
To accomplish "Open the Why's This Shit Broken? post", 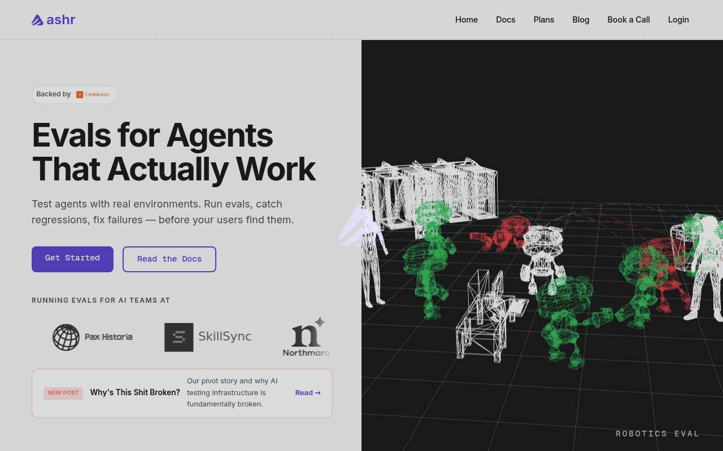I will (x=135, y=392).
